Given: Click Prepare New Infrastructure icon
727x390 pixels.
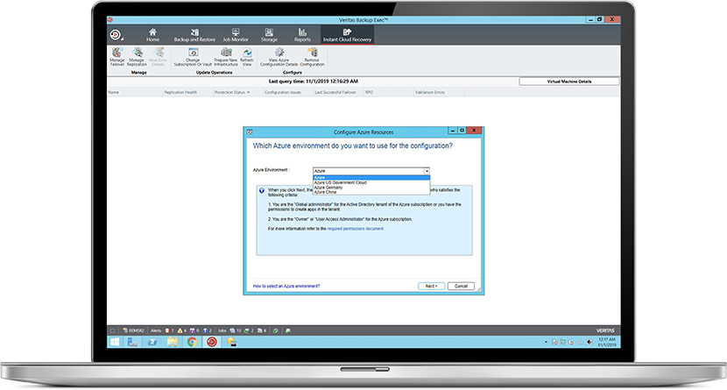Looking at the screenshot, I should tap(226, 57).
